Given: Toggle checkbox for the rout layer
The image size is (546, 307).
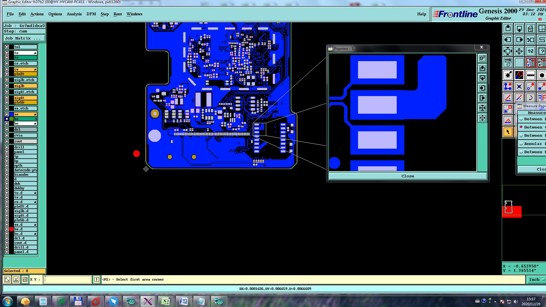Looking at the screenshot, I should 7,141.
